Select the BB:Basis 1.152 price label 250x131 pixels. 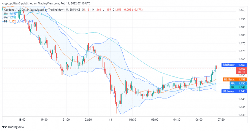click(235, 79)
